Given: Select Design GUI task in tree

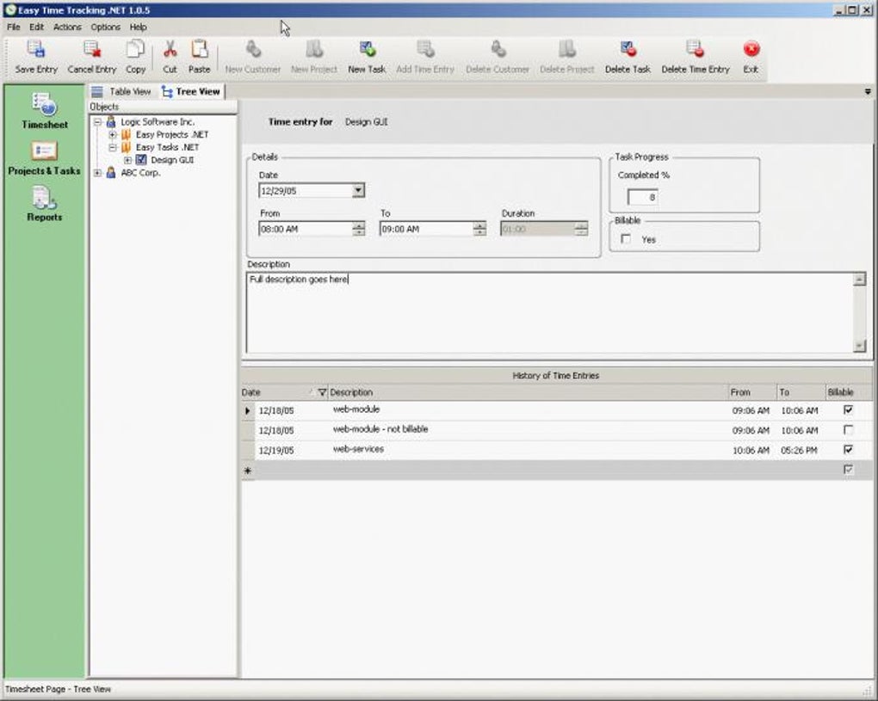Looking at the screenshot, I should [172, 160].
